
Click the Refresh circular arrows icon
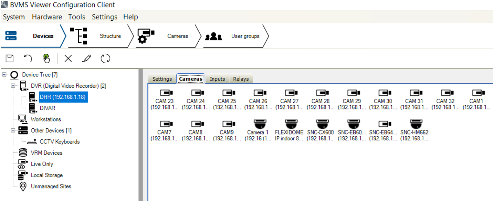[x=105, y=59]
